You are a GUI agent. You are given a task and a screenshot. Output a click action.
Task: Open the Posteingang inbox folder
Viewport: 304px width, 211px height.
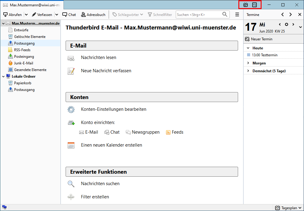tap(24, 56)
